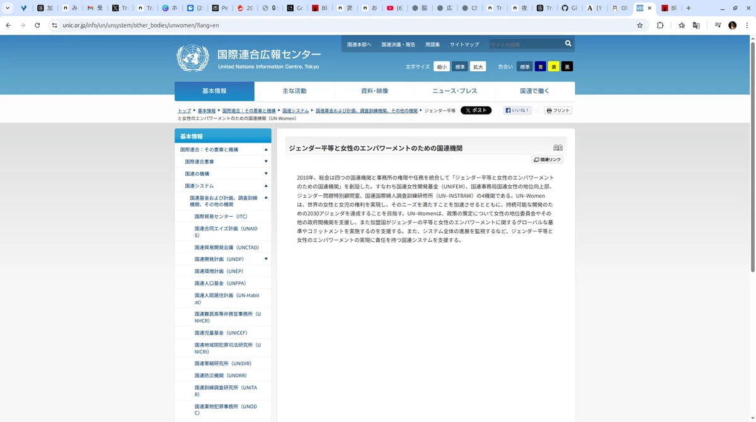Go back with the browser back arrow

[8, 25]
